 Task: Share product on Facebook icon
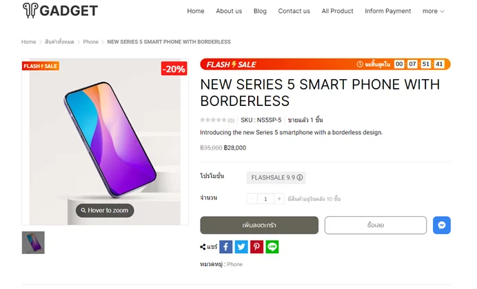[x=225, y=247]
